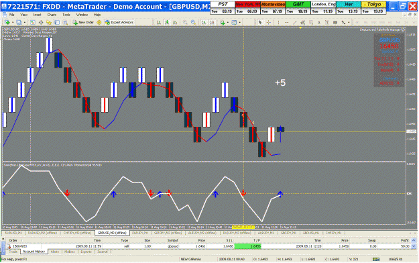Toggle the Terminal panel
This screenshot has height=263, width=419.
click(x=57, y=22)
